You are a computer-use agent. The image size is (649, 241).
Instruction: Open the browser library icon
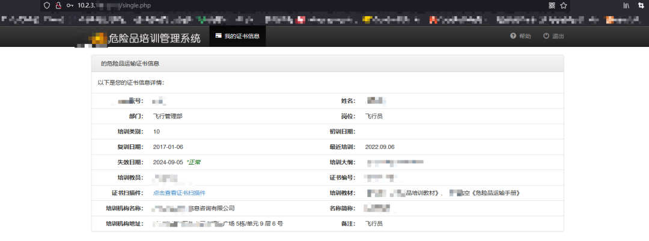pos(627,5)
